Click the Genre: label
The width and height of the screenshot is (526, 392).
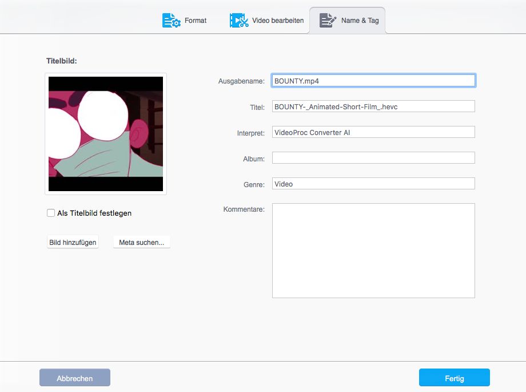[x=254, y=184]
